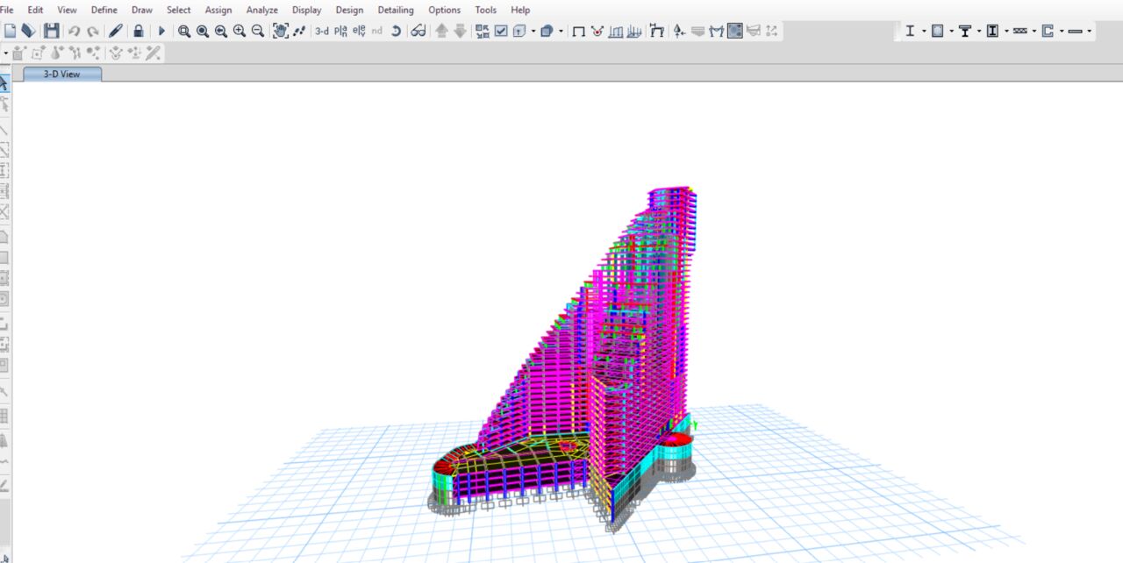
Task: Toggle the model lock padlock
Action: 139,31
